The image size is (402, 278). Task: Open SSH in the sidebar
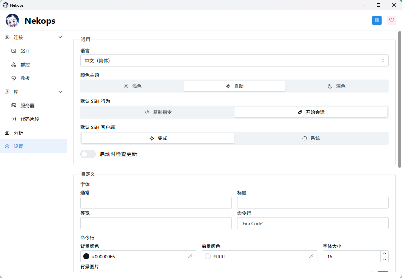point(24,51)
